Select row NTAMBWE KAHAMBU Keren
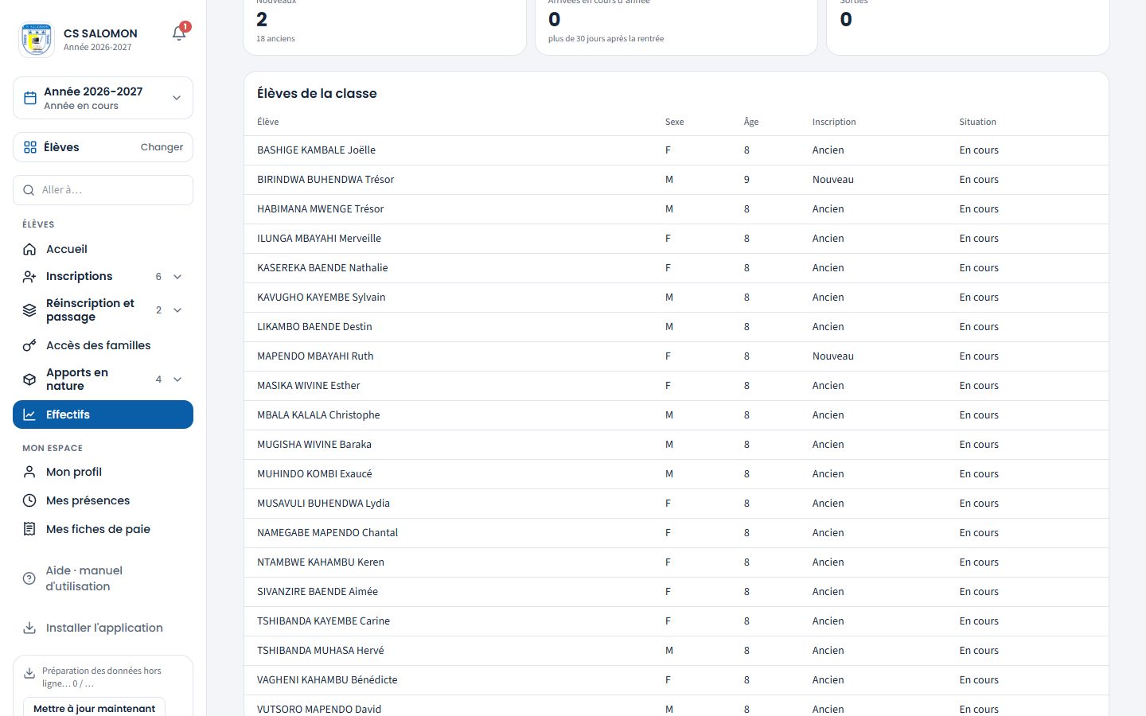The height and width of the screenshot is (716, 1146). (676, 562)
